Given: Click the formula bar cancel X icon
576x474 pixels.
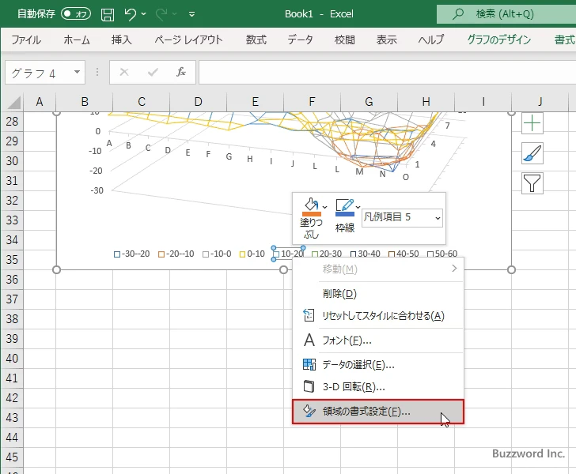Looking at the screenshot, I should click(x=124, y=72).
